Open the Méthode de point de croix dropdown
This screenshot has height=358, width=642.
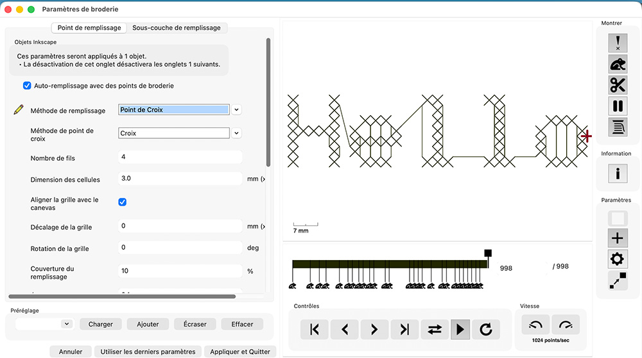pyautogui.click(x=236, y=133)
